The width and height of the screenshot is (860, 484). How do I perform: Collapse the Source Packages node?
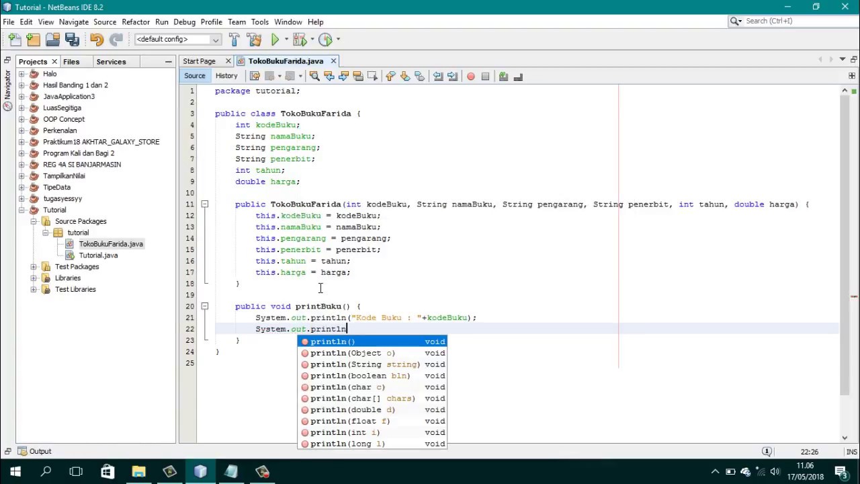34,221
